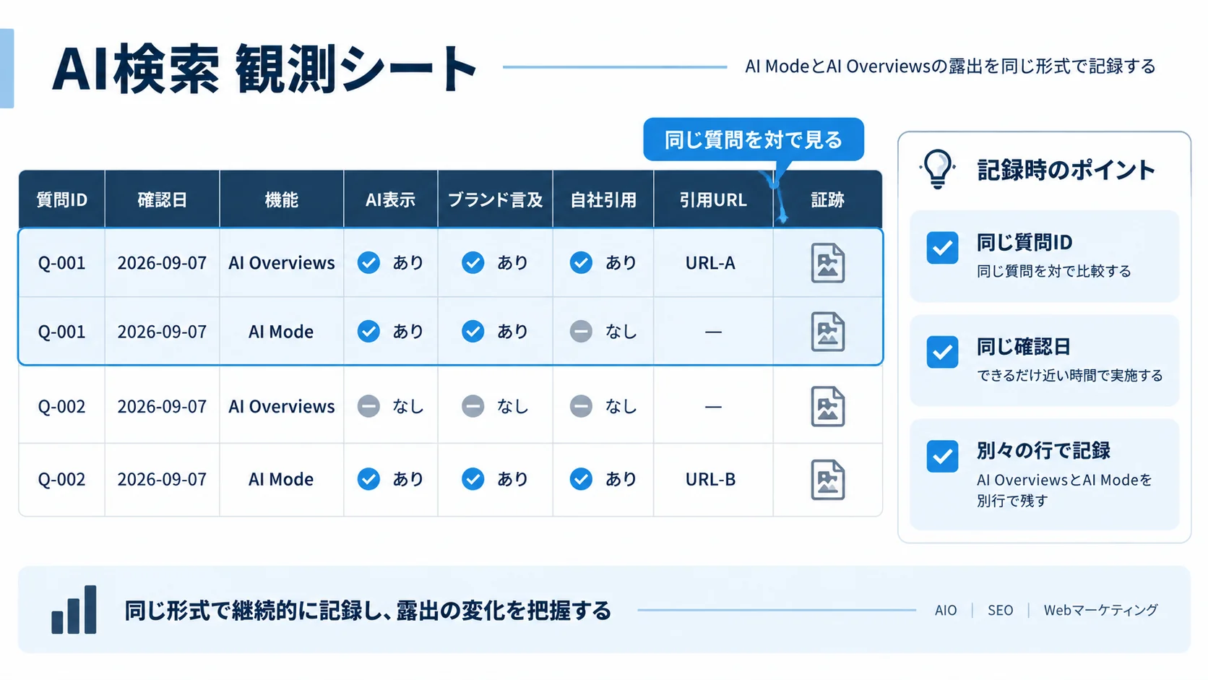The height and width of the screenshot is (680, 1208).
Task: Toggle the 別々の行で記録 checkbox
Action: coord(942,456)
